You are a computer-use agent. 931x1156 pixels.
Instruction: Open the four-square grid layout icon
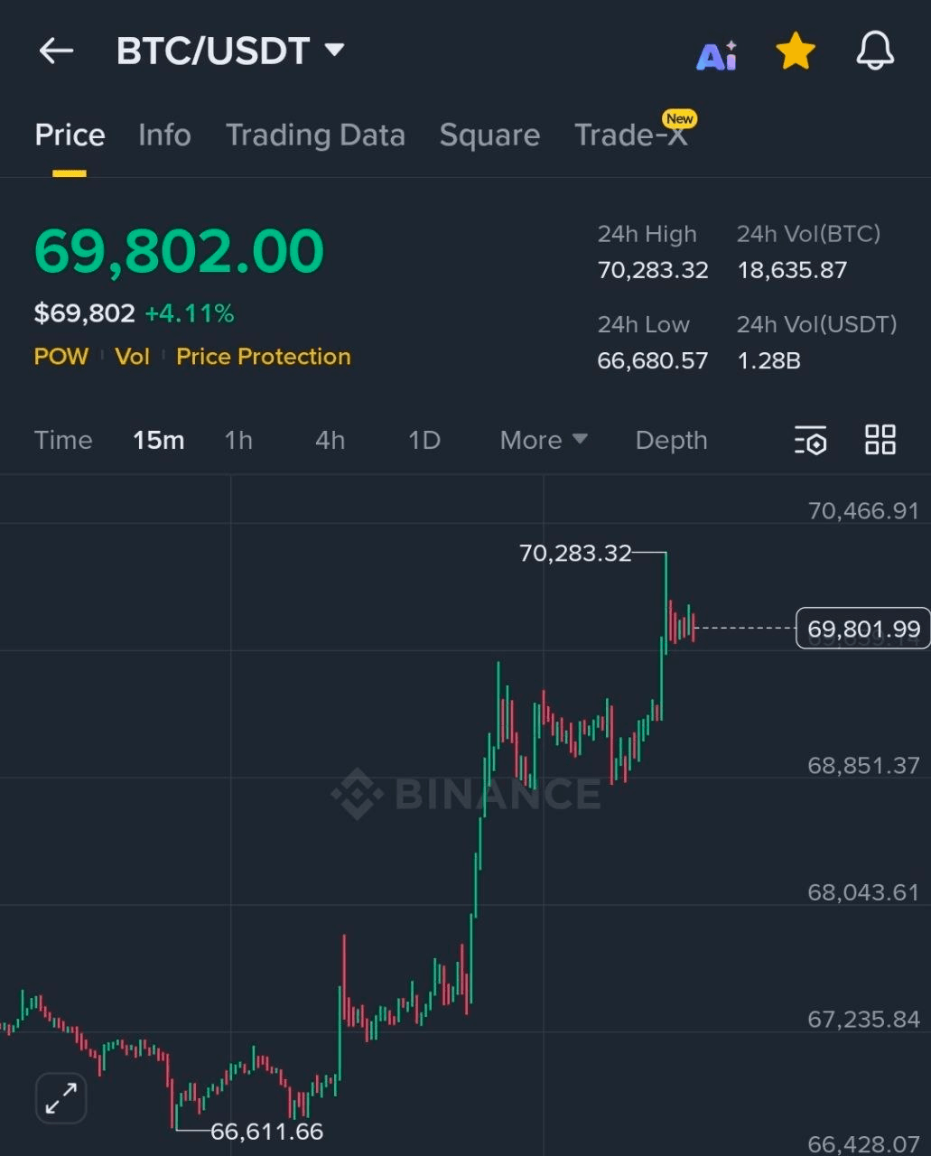pos(880,440)
